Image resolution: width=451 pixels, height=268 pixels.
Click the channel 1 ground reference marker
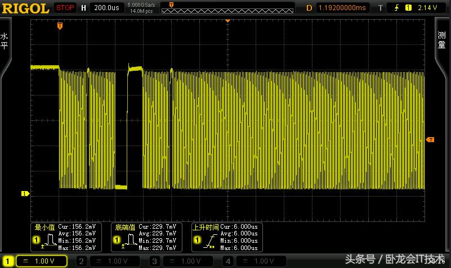tap(25, 194)
